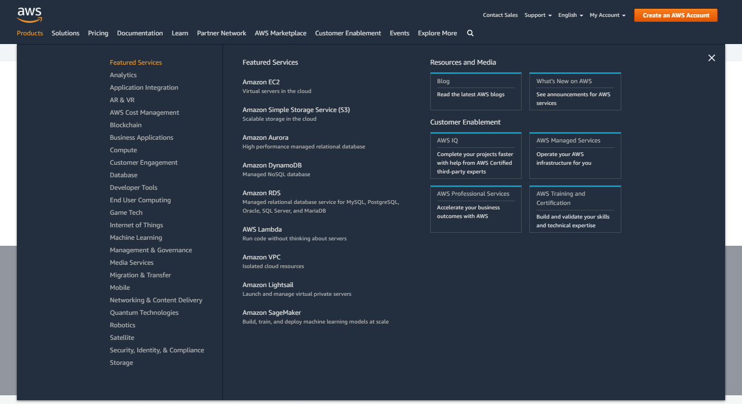The width and height of the screenshot is (742, 404).
Task: Open the Blog resource card
Action: (476, 91)
